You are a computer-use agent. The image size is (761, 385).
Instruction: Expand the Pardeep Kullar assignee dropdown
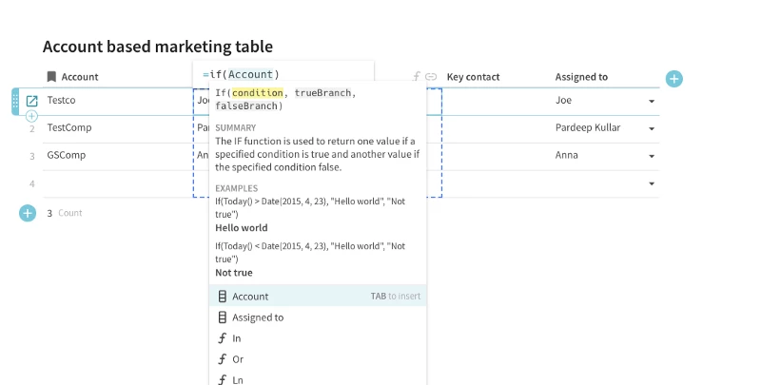tap(652, 128)
